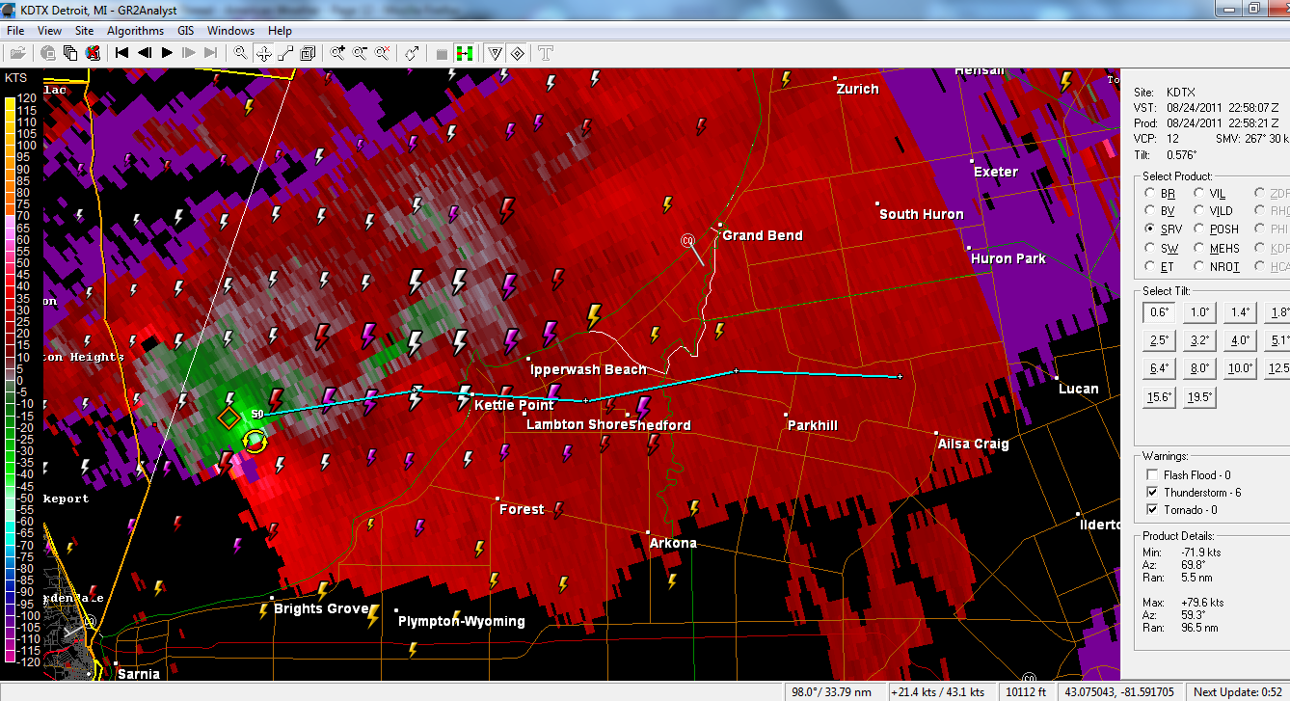Screen dimensions: 1290x701
Task: Open the Help menu
Action: 280,31
